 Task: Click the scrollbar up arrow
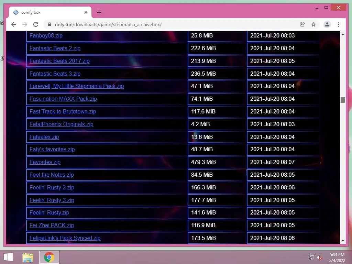tap(343, 34)
